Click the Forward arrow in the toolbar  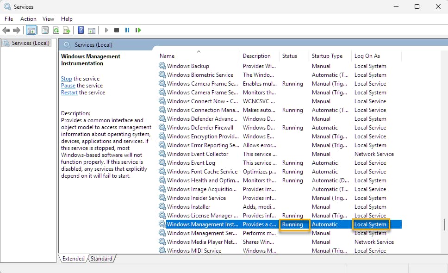coord(17,30)
